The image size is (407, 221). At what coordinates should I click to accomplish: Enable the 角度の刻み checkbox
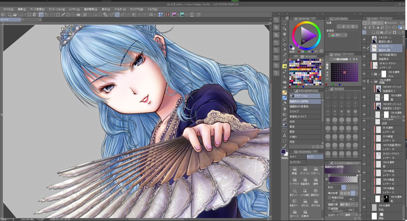tap(330, 198)
